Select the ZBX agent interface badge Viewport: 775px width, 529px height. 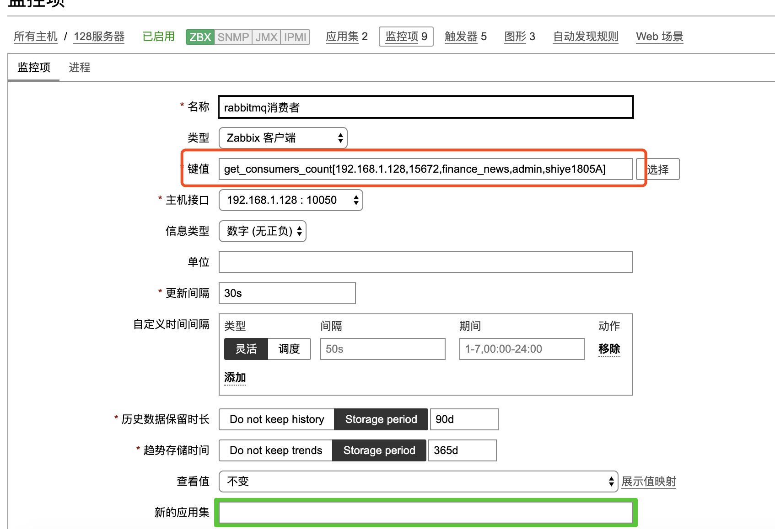pos(199,37)
